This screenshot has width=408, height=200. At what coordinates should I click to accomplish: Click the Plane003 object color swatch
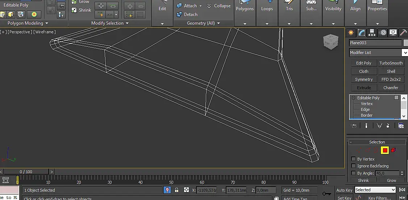pos(406,43)
